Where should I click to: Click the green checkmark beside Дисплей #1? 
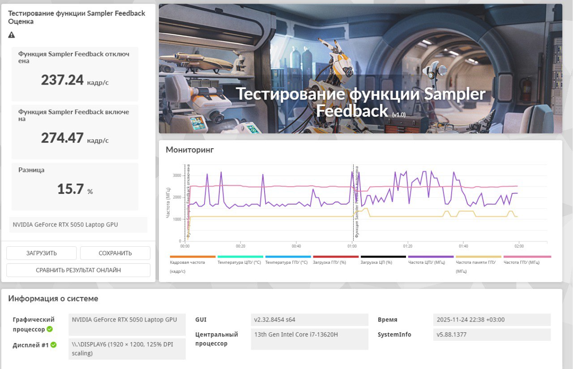(53, 345)
